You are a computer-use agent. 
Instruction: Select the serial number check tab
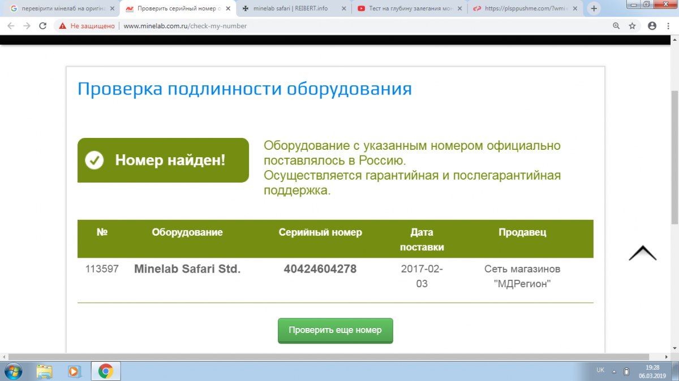coord(177,8)
